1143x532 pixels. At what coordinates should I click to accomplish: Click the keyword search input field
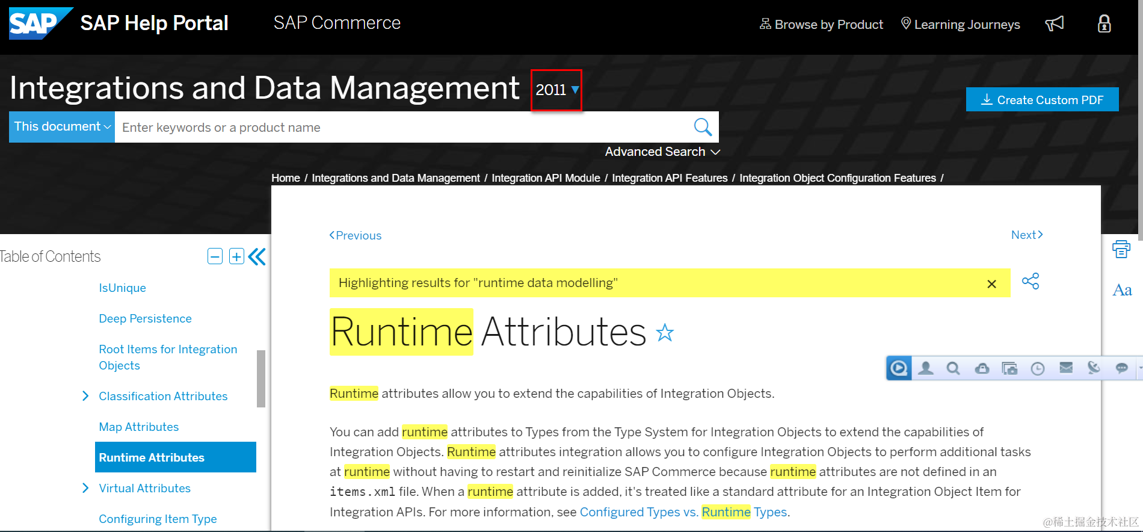coord(403,127)
